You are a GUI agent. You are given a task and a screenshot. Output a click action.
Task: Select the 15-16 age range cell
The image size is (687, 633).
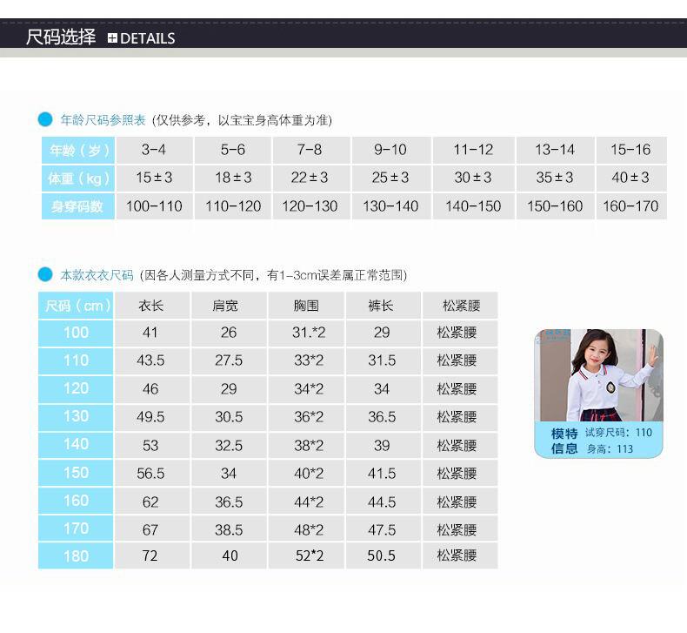(630, 150)
